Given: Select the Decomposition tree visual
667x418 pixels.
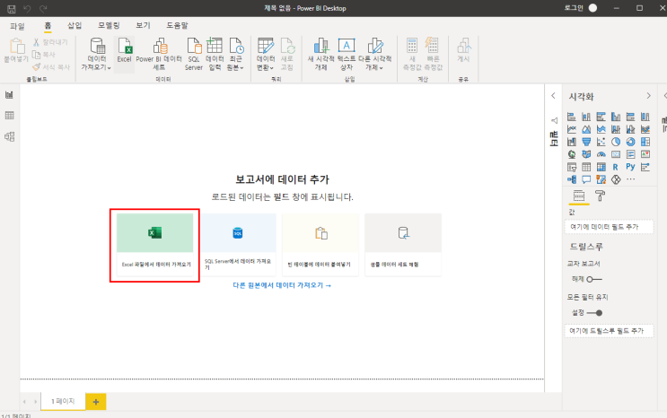Looking at the screenshot, I should [x=572, y=179].
